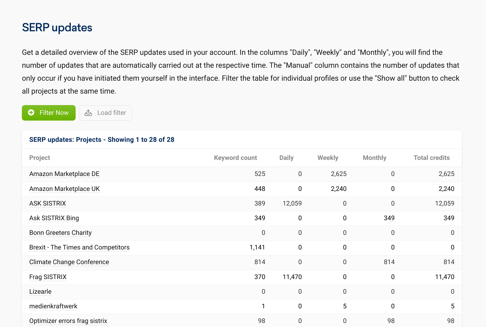
Task: Click keyword count 1 in the medienkraftwerk row
Action: coord(263,306)
